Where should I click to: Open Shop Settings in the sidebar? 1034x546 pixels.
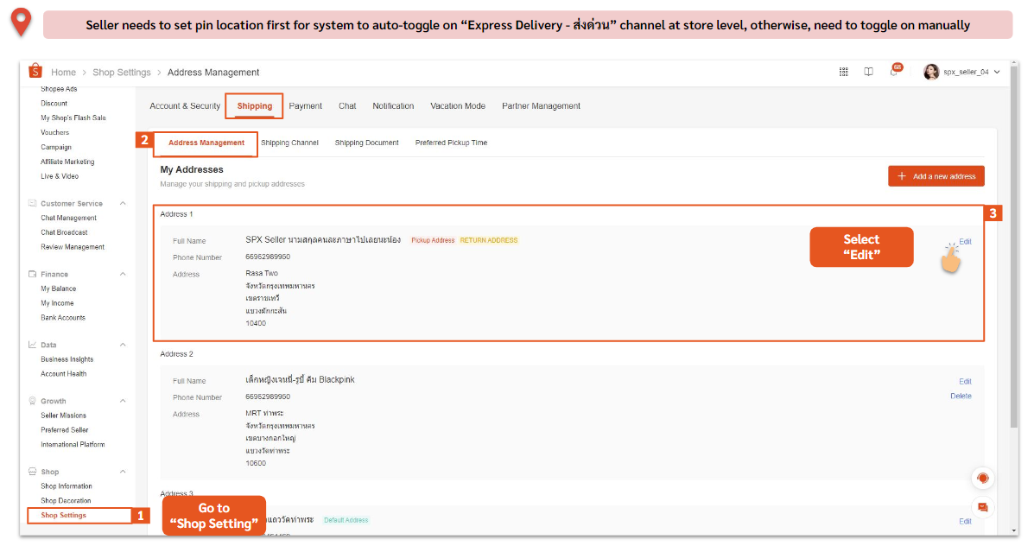(64, 516)
